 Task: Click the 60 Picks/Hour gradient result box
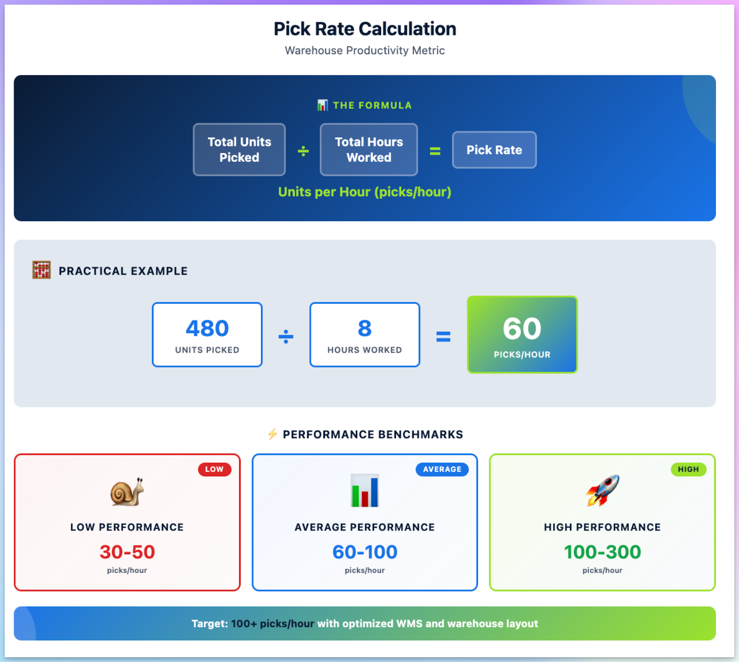(522, 335)
